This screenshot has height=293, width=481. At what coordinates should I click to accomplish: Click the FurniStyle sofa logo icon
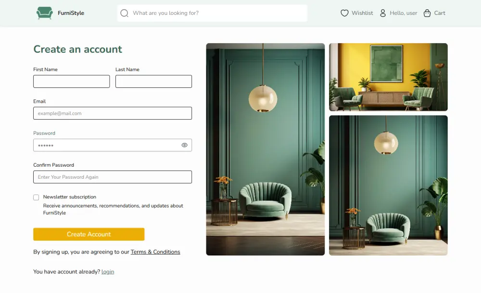point(44,13)
